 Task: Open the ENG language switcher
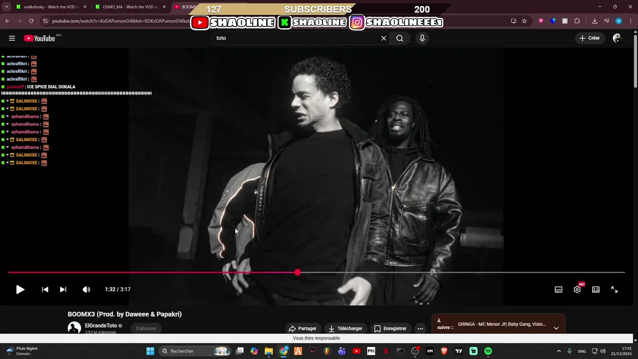pyautogui.click(x=582, y=351)
